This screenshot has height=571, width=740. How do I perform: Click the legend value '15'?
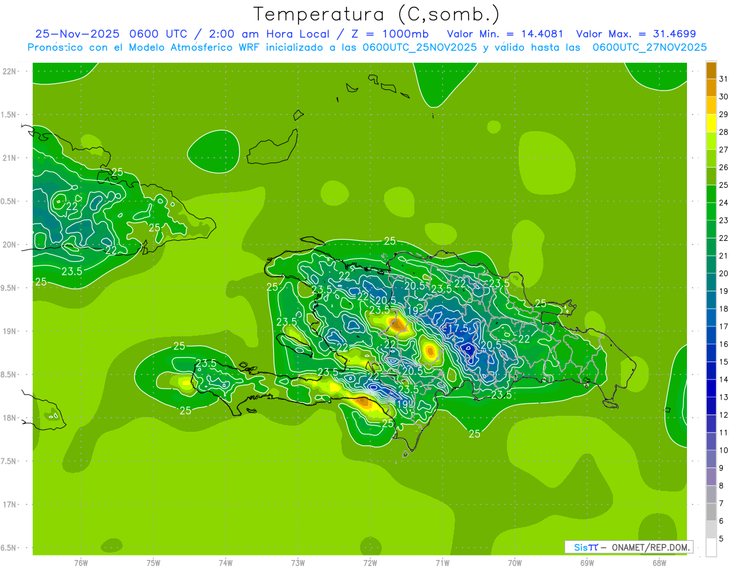pos(723,362)
